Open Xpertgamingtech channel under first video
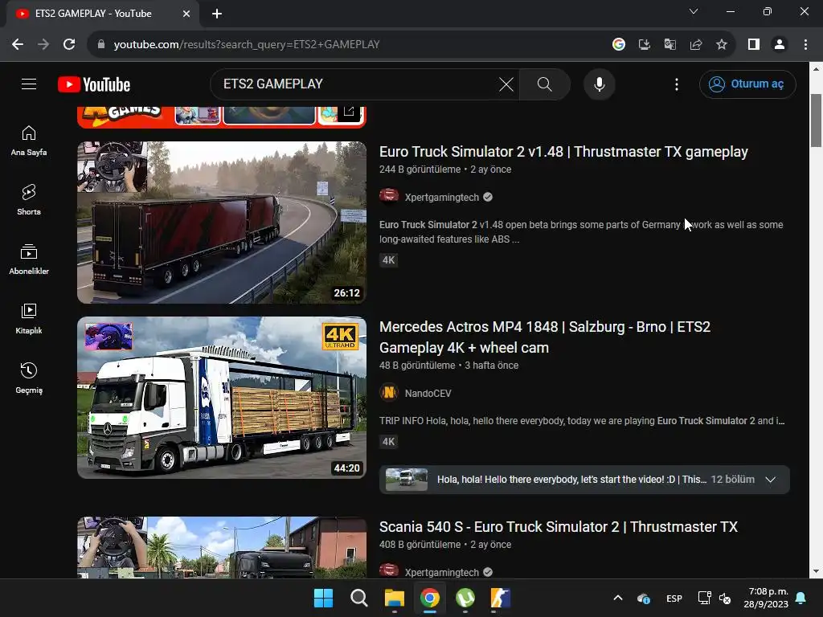Screen dimensions: 823x617 [x=442, y=198]
